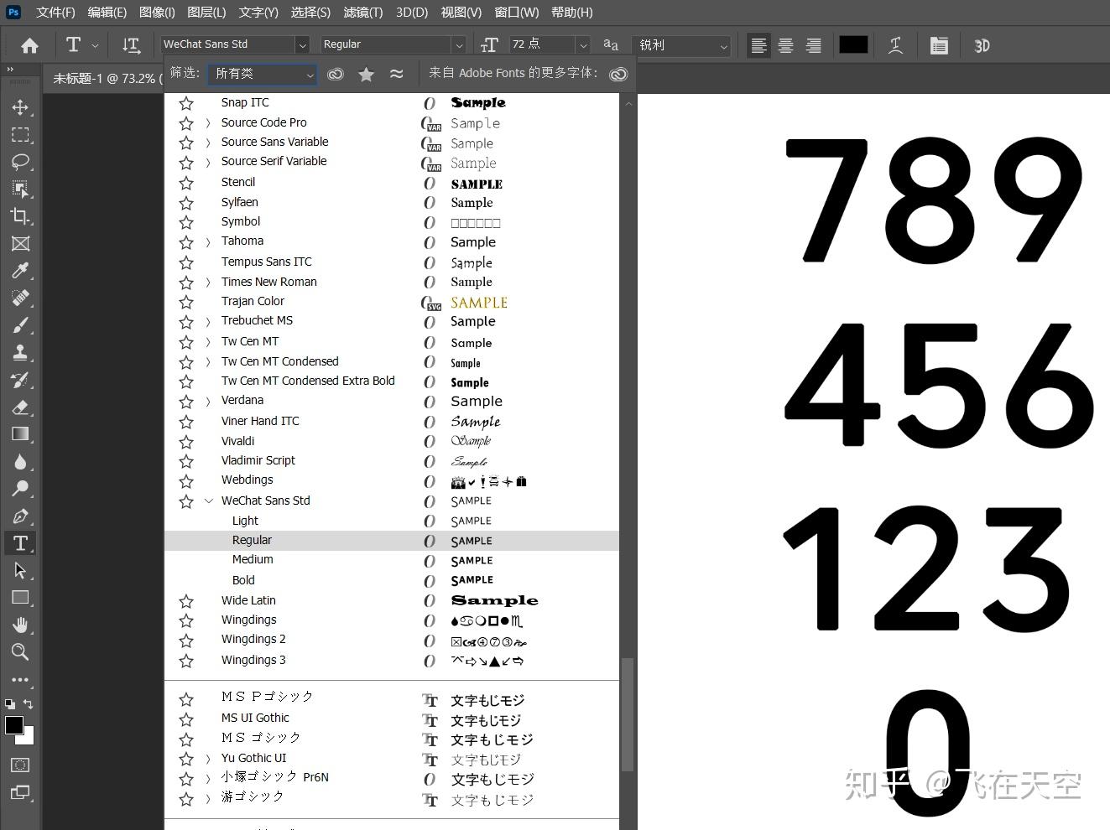The width and height of the screenshot is (1110, 830).
Task: Open the 滤镜 menu
Action: [362, 12]
